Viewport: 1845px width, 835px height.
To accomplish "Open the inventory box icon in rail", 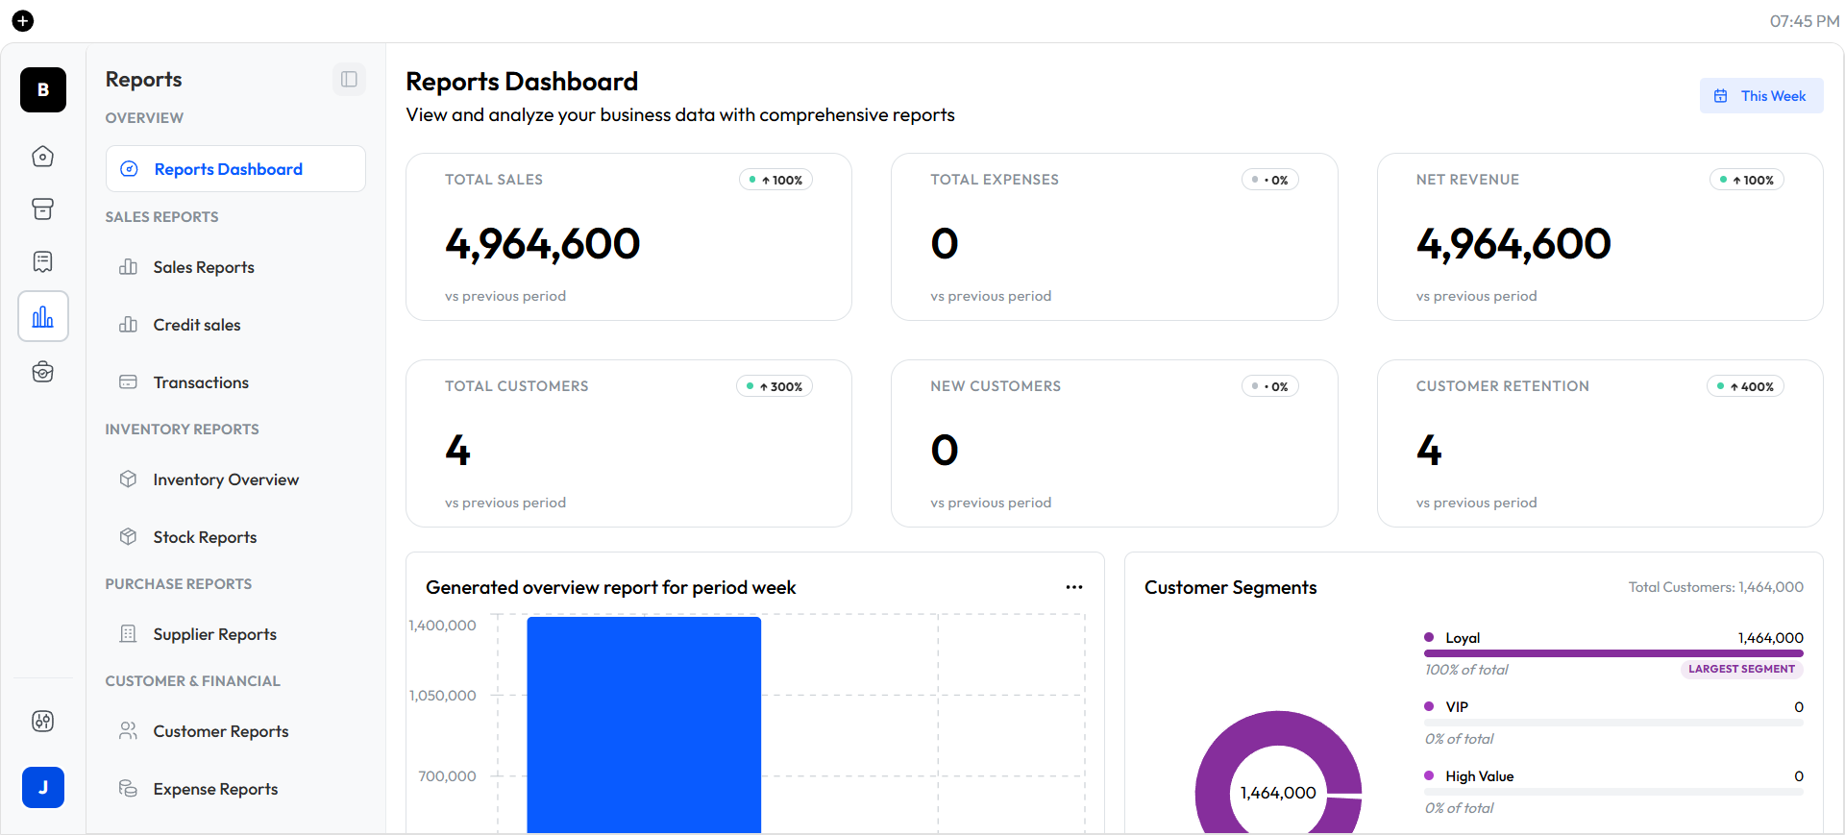I will (x=43, y=209).
